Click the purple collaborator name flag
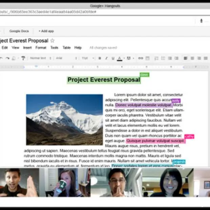Viewport: 210px width, 210px height. (x=176, y=101)
